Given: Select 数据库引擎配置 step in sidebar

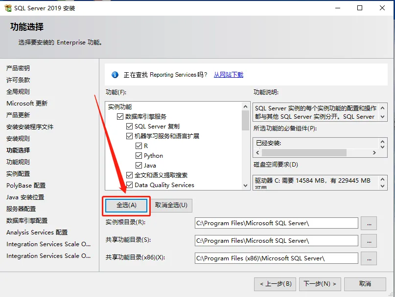Looking at the screenshot, I should click(x=27, y=221).
